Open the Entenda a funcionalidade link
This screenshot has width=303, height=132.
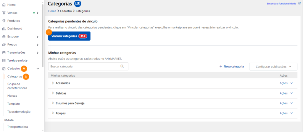pyautogui.click(x=282, y=4)
